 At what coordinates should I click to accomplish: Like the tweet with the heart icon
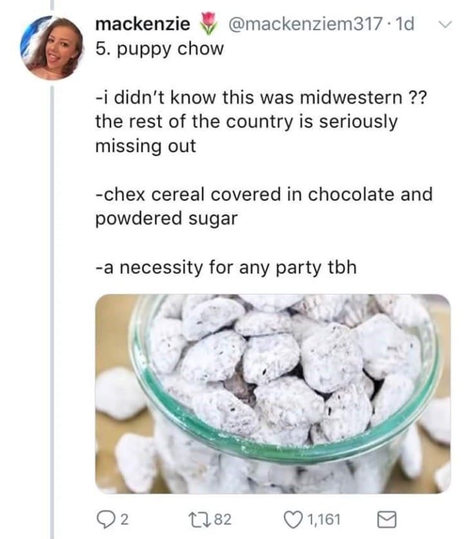tap(293, 519)
